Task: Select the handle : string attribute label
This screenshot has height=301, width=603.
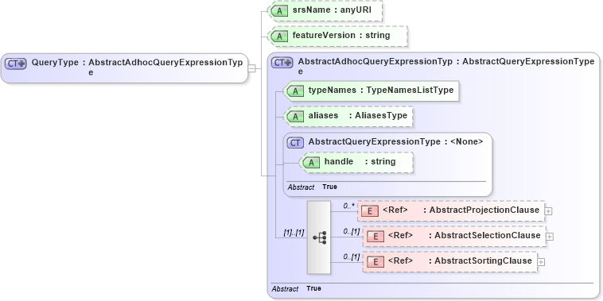Action: coord(360,162)
